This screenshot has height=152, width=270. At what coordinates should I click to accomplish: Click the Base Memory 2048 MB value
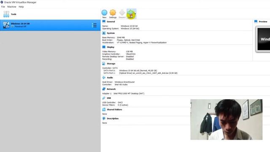click(x=121, y=38)
